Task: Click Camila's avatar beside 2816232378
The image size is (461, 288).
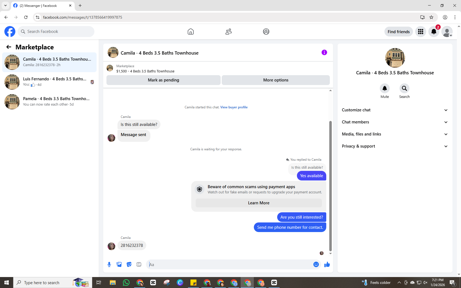Action: click(111, 246)
